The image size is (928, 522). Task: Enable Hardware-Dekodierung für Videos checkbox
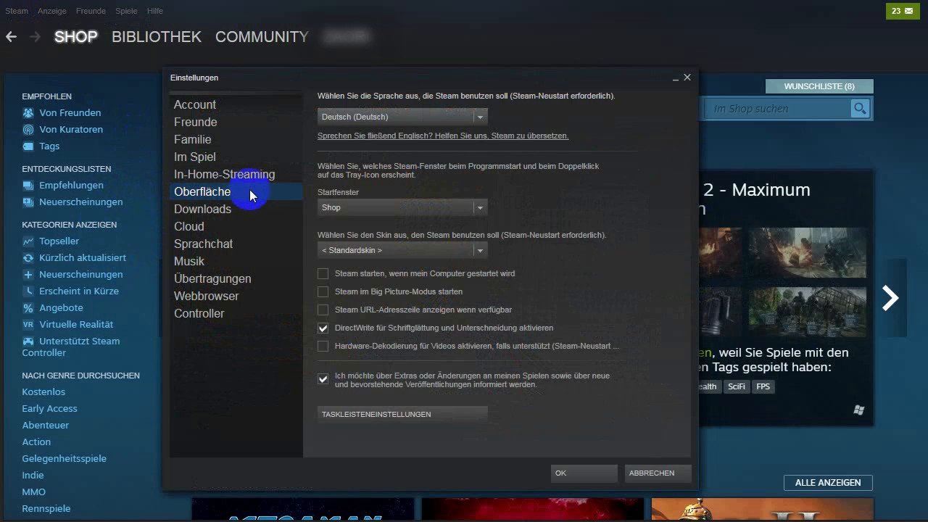323,346
